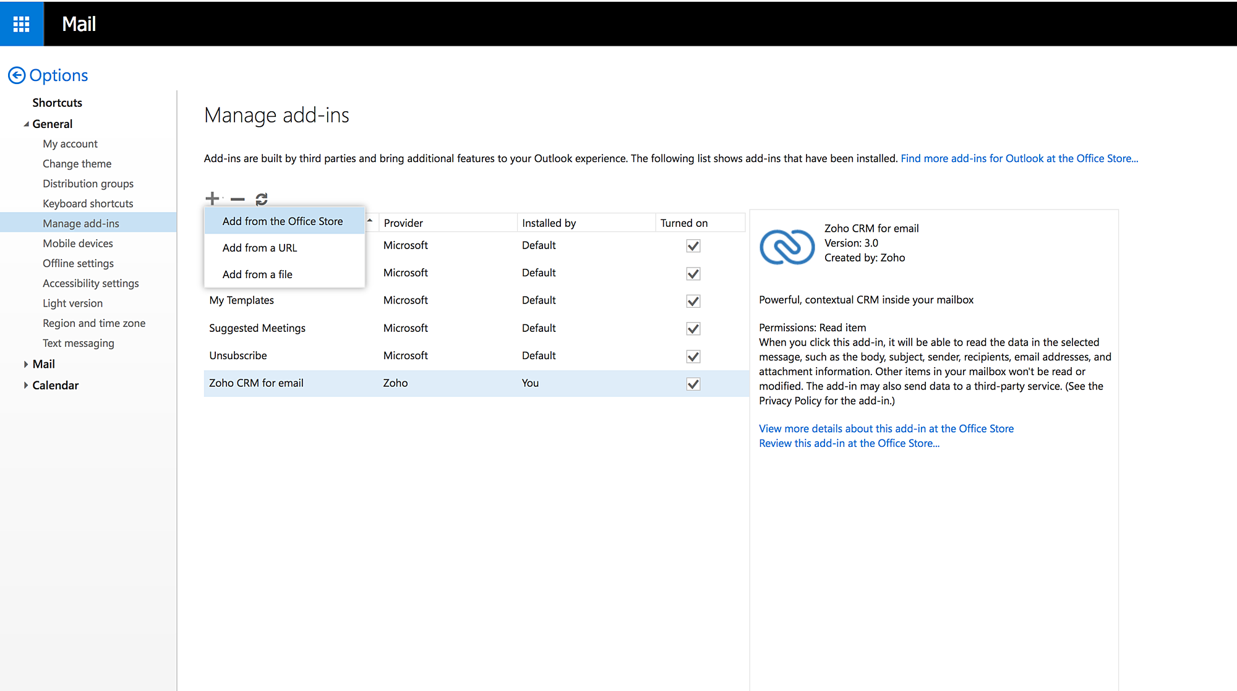
Task: Collapse the General section triangle
Action: coord(26,124)
